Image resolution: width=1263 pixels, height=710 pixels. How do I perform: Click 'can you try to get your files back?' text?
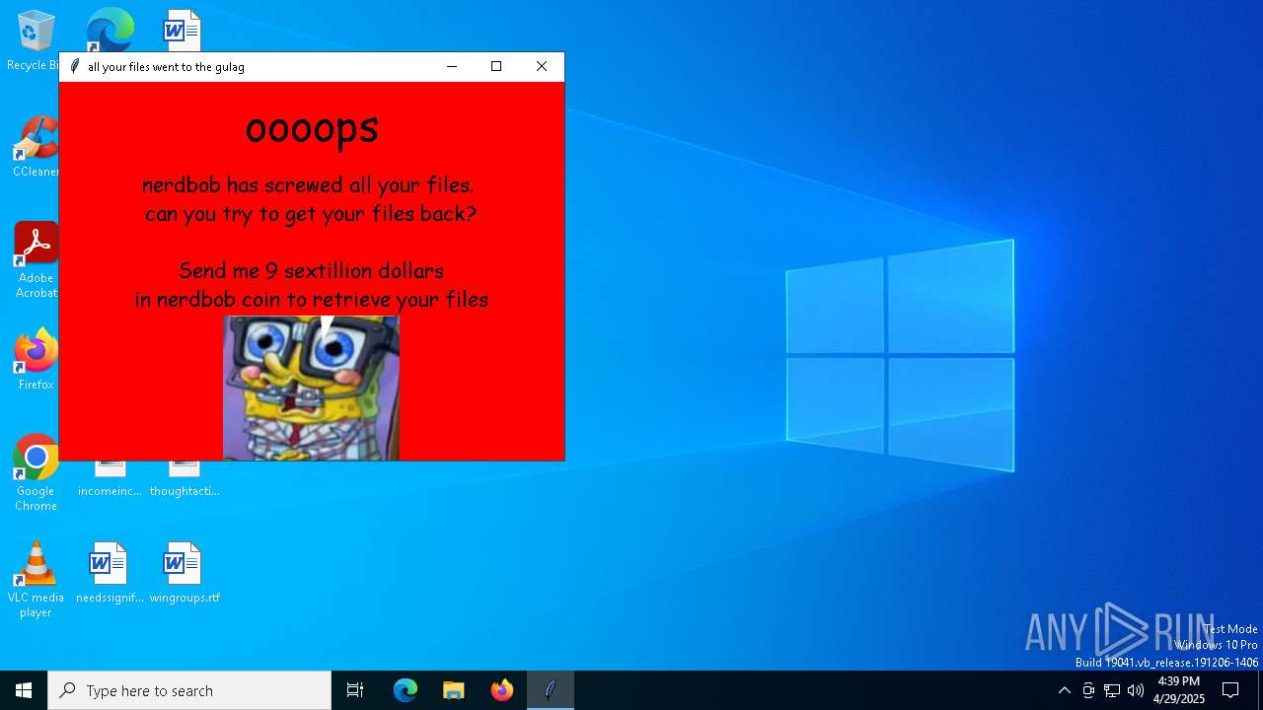311,213
